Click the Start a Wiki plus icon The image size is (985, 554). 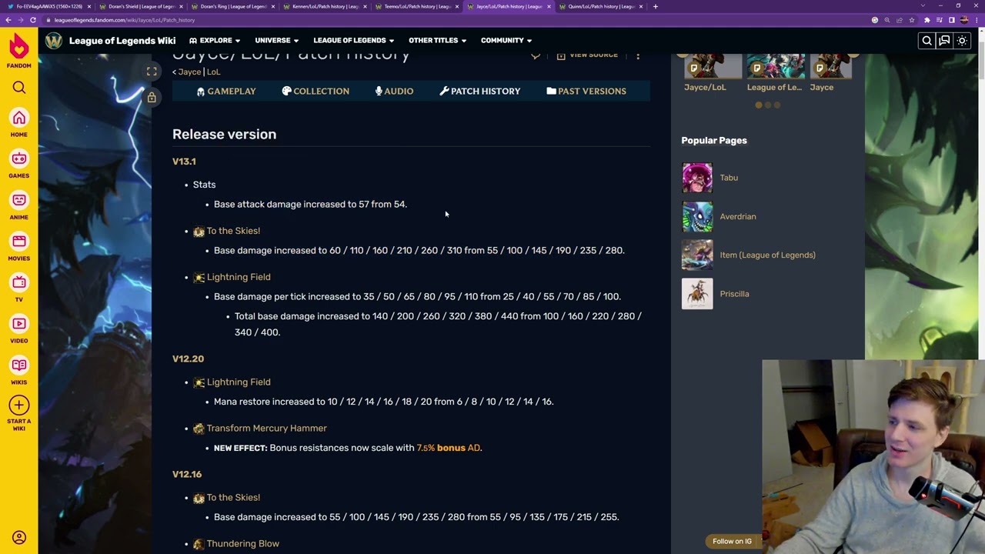pyautogui.click(x=18, y=405)
